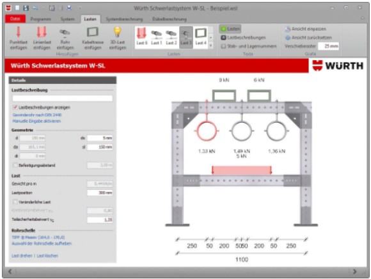
Task: Reset the view with Ansicht zurücksetzen
Action: [308, 37]
